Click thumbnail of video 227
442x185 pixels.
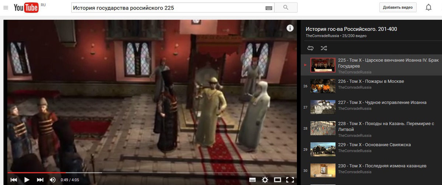coord(323,107)
